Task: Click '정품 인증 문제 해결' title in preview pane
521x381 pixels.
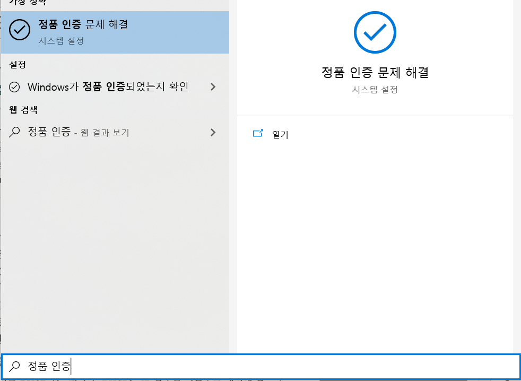Action: point(375,72)
